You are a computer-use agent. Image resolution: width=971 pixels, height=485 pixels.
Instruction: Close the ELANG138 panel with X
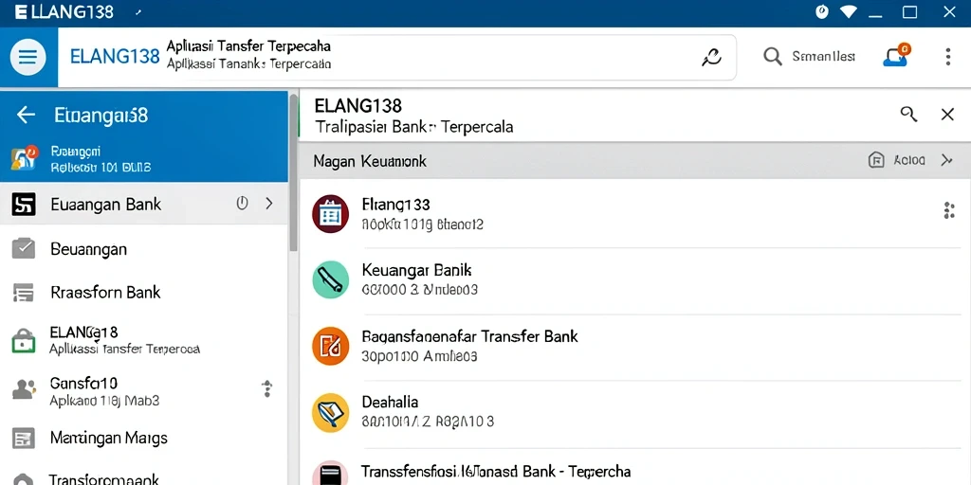(x=947, y=114)
